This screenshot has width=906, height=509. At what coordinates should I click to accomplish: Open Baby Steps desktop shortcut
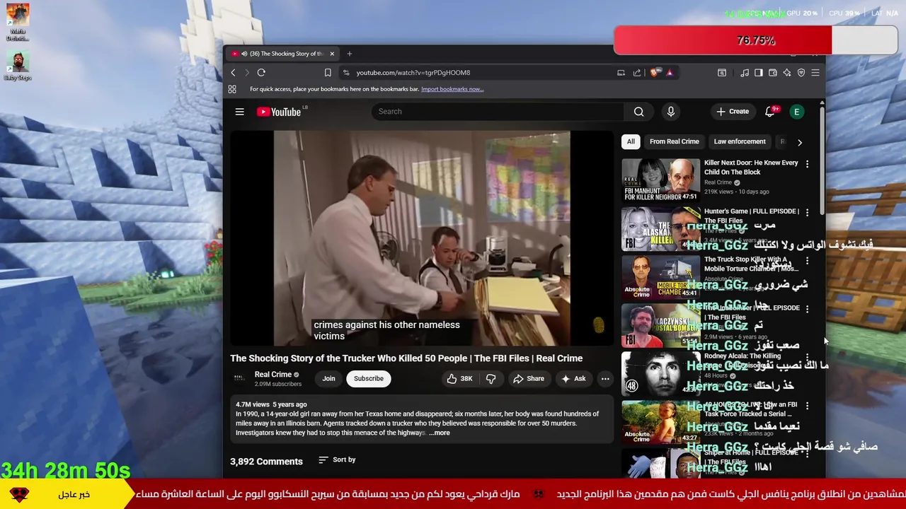click(x=18, y=66)
